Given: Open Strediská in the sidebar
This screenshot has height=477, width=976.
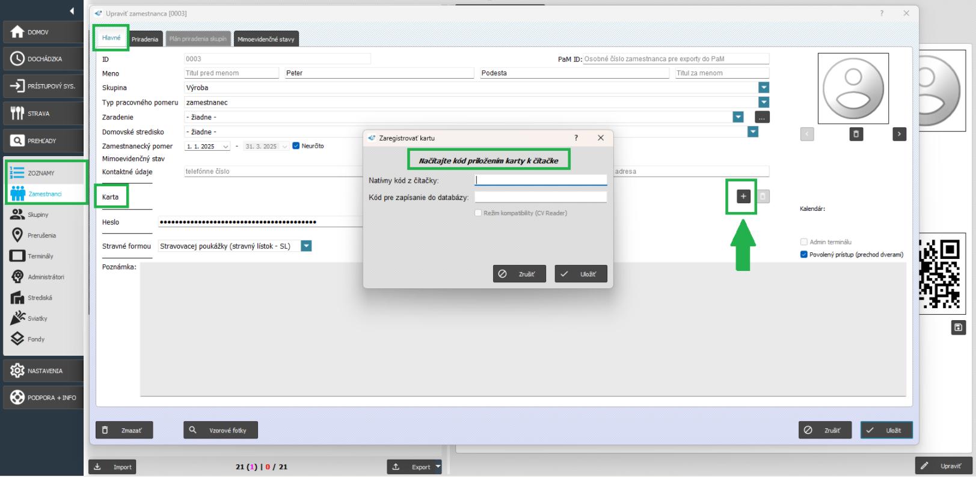Looking at the screenshot, I should [x=39, y=297].
